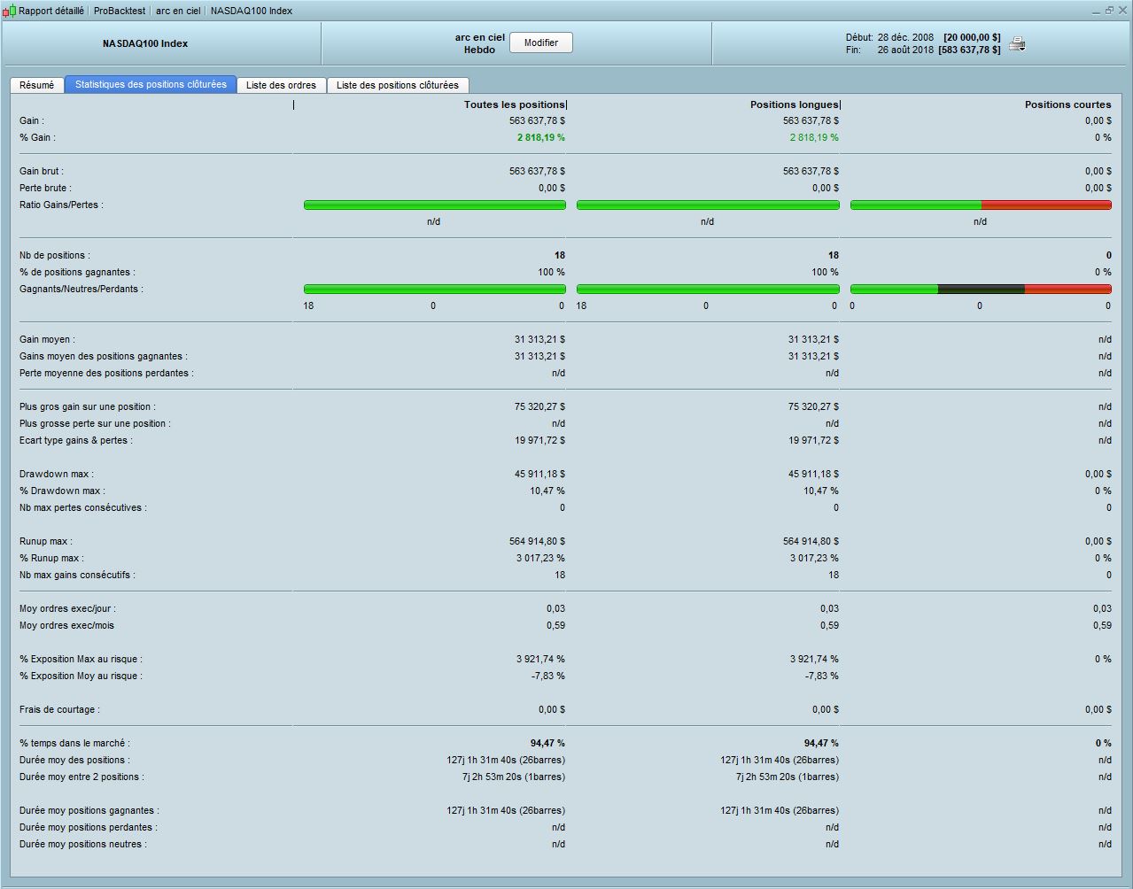Click the Gain moyen row label

(x=47, y=339)
